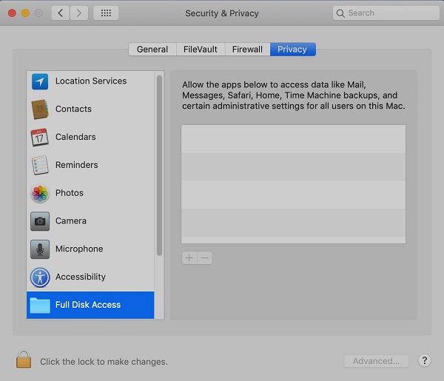Screen dimensions: 444x381
Task: Click the Location Services arrow icon
Action: 39,81
